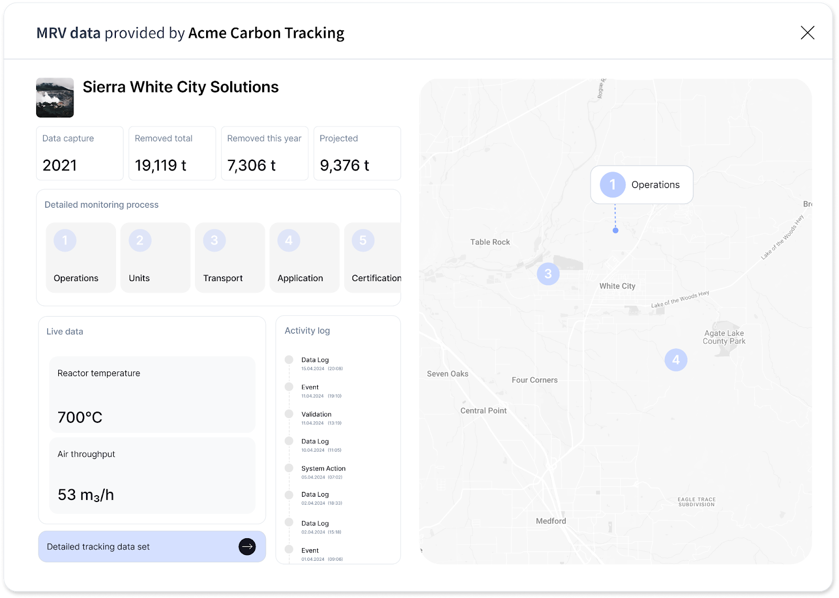Click the Air throughput live data card
Viewport: 839px width, 598px height.
pos(152,475)
